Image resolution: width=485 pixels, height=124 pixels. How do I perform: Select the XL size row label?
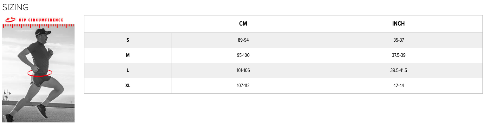tap(128, 86)
